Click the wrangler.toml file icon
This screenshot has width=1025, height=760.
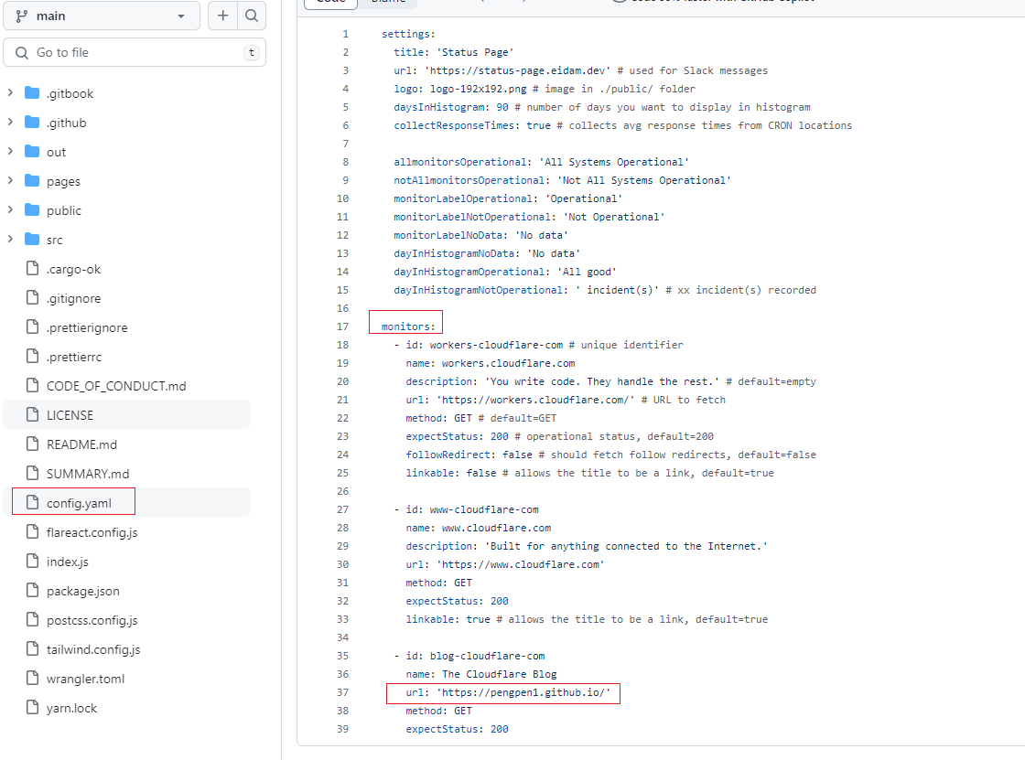[x=33, y=679]
